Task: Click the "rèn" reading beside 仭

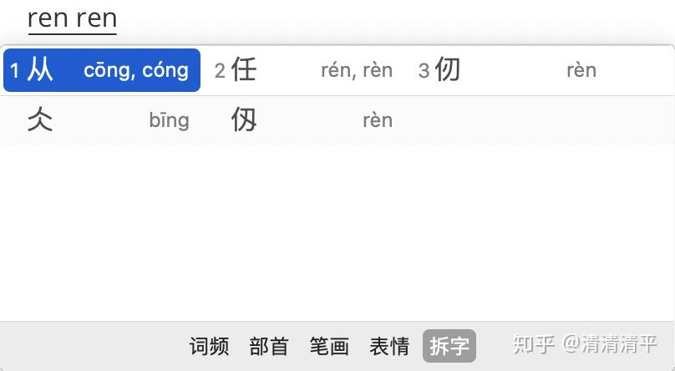Action: pos(378,120)
